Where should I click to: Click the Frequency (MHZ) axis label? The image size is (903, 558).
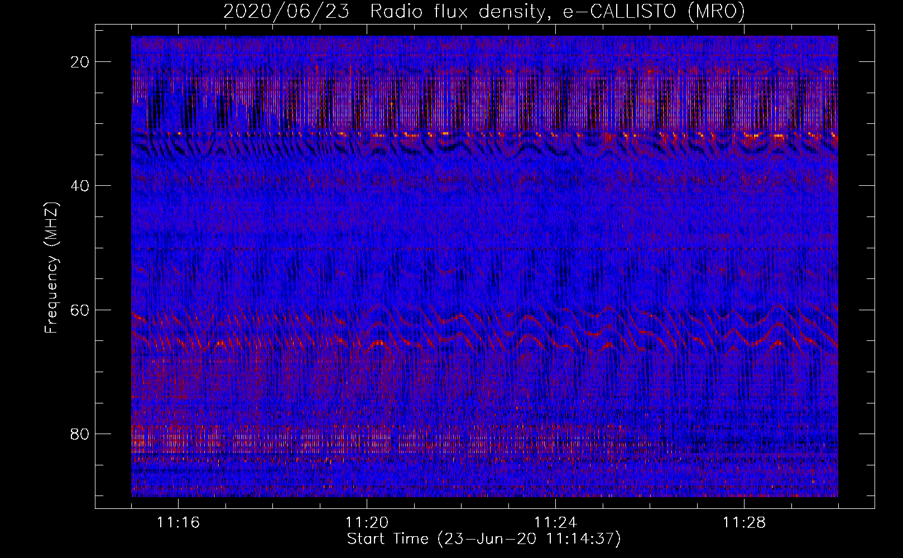pos(51,268)
